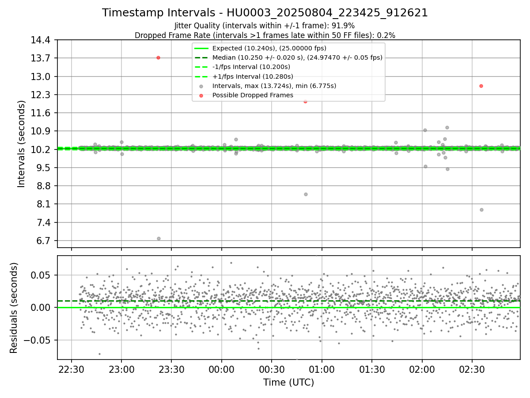530x398 pixels.
Task: Click the 02:00 time tick label
Action: (x=422, y=369)
